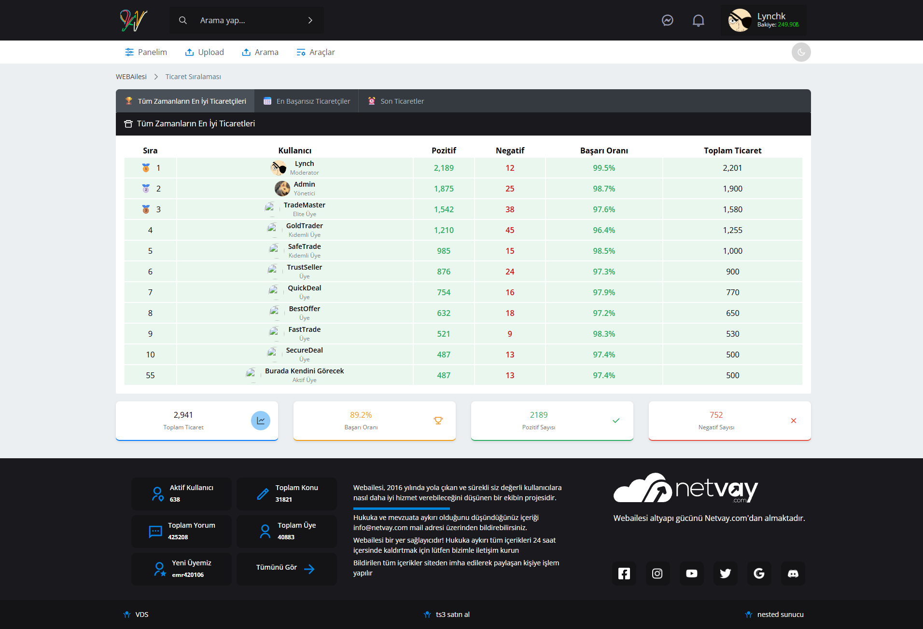923x629 pixels.
Task: Click the 2,941 Toplam Ticaret value
Action: point(183,415)
